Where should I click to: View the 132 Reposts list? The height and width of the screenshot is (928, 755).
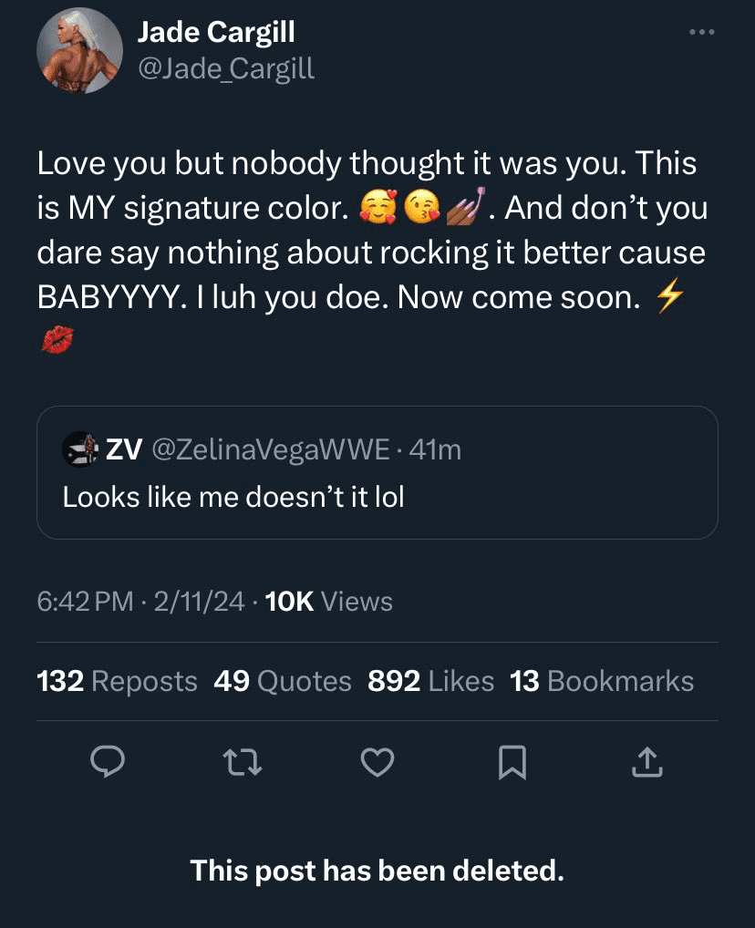click(117, 681)
